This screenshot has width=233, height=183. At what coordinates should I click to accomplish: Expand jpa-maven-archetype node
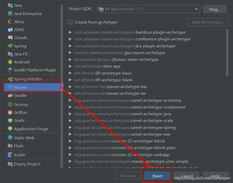point(70,53)
